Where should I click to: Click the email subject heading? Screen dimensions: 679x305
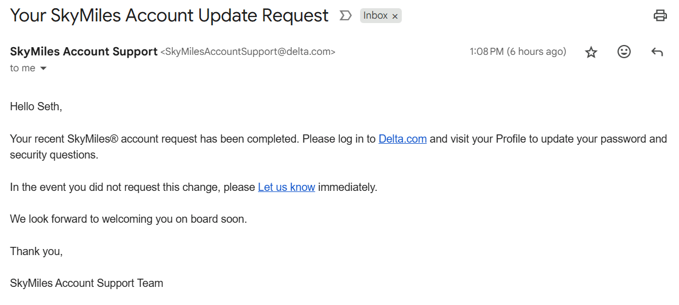tap(169, 15)
